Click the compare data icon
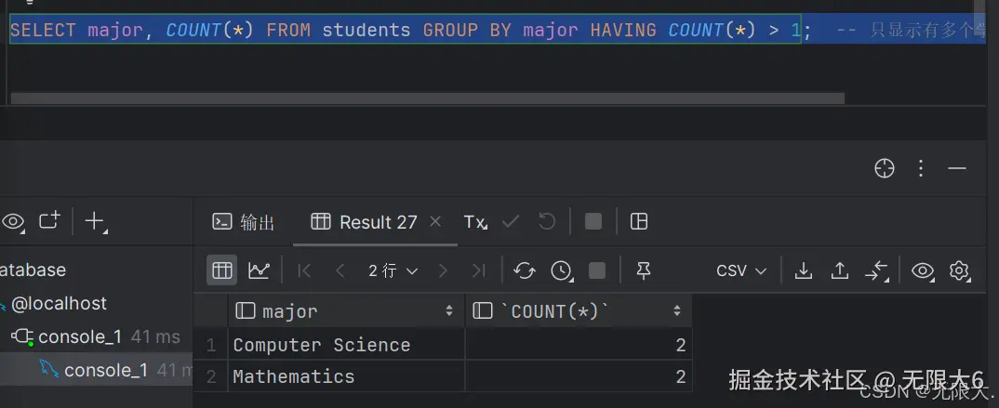This screenshot has height=408, width=999. click(876, 270)
